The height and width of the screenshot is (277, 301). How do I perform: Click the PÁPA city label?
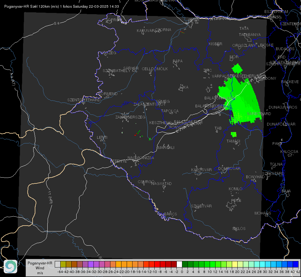coord(178,61)
